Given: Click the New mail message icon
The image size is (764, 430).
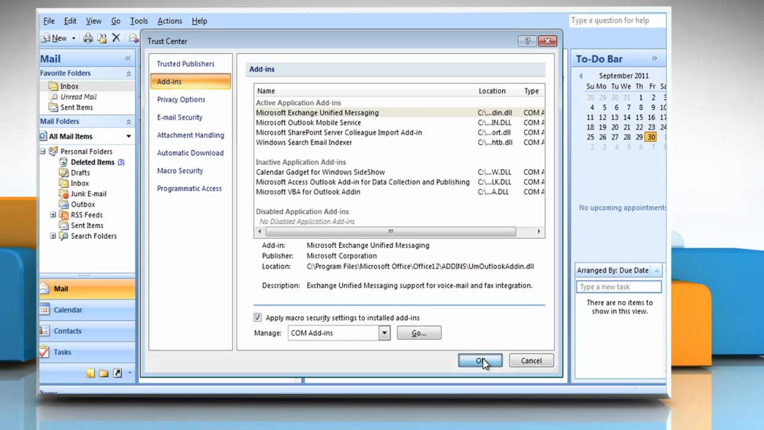Looking at the screenshot, I should point(45,38).
